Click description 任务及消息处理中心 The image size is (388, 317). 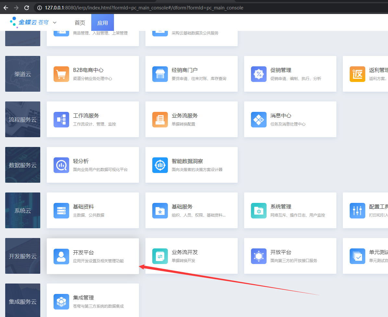coord(288,124)
